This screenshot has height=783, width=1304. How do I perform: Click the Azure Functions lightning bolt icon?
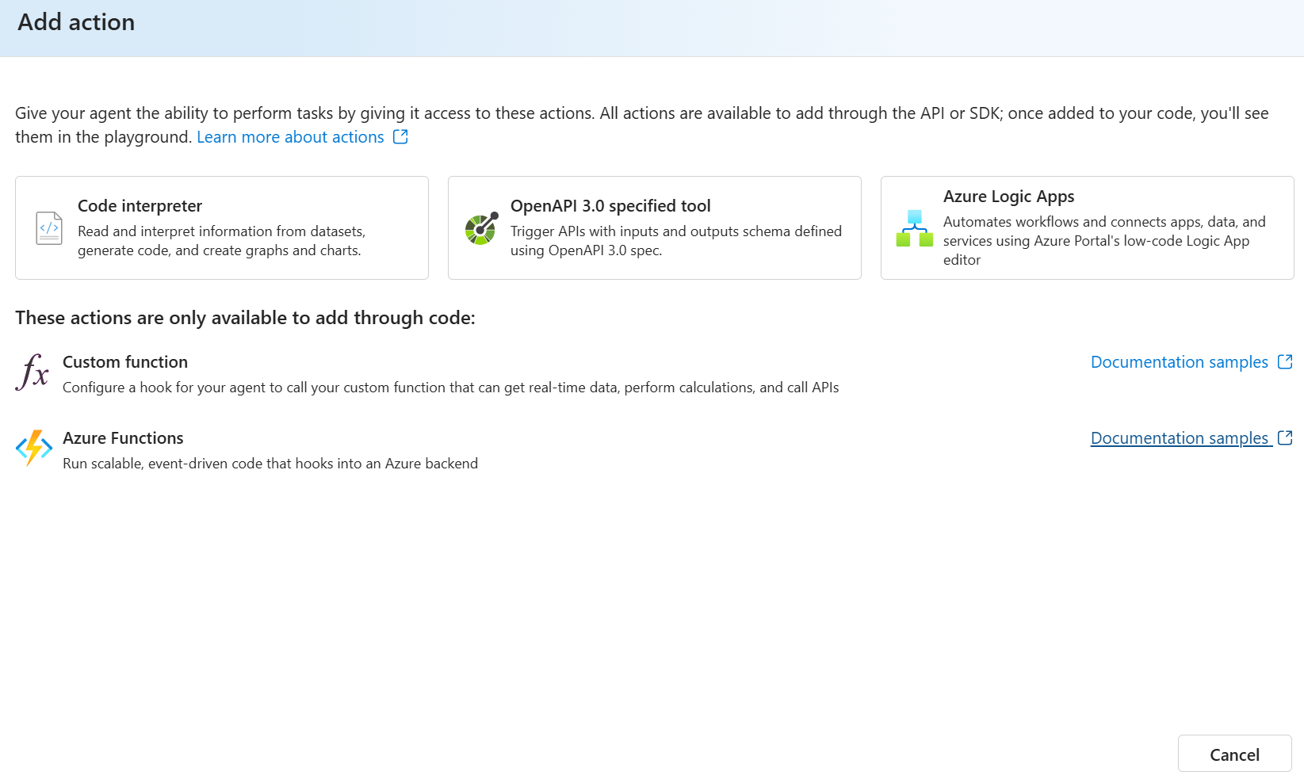(x=34, y=449)
